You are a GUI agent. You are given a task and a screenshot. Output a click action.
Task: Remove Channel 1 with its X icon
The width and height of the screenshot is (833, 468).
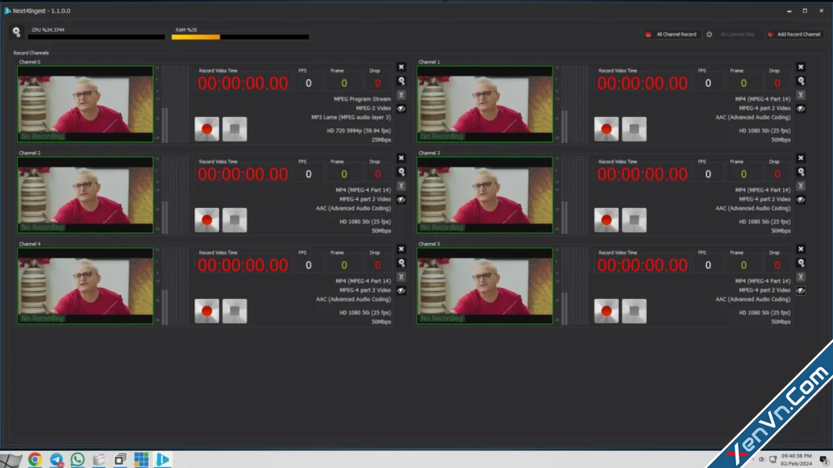coord(800,67)
